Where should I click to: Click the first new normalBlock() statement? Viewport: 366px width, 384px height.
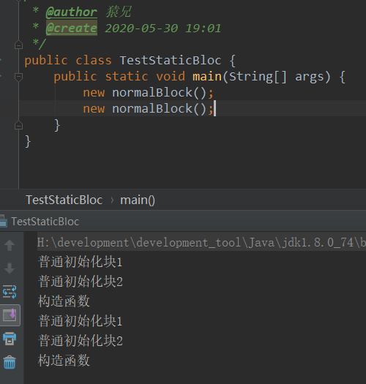point(149,93)
